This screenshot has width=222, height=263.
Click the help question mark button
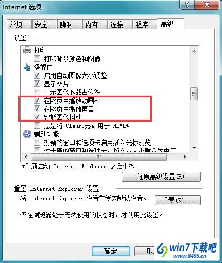coord(187,5)
